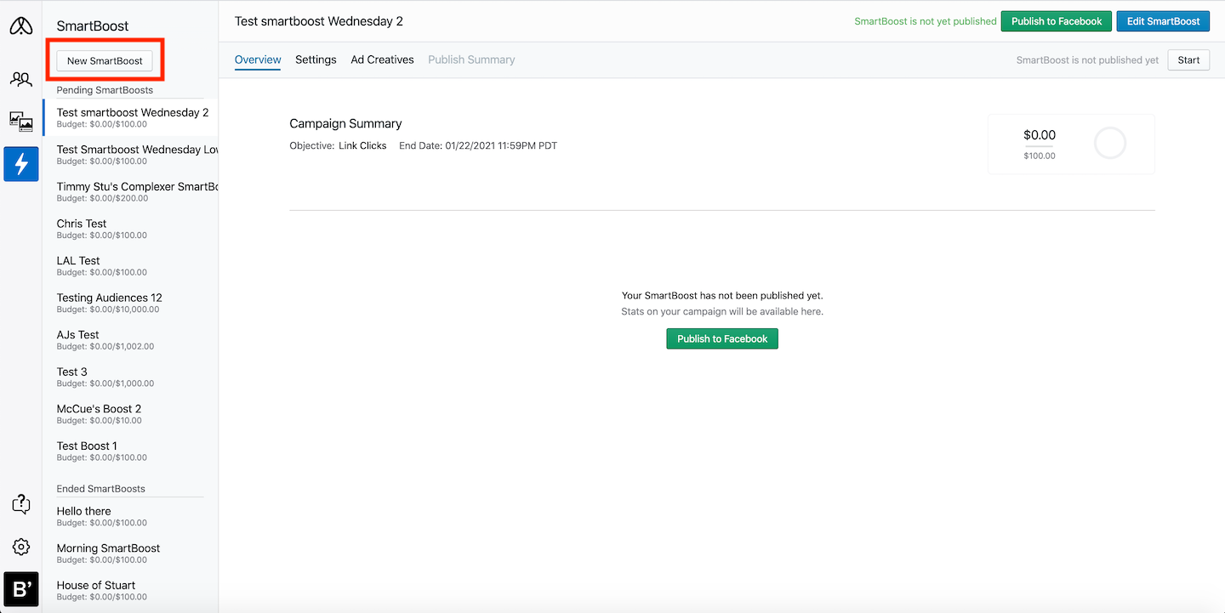Screen dimensions: 1225x613
Task: Open Timmy Stu's Complexer SmartBoost
Action: pyautogui.click(x=130, y=191)
